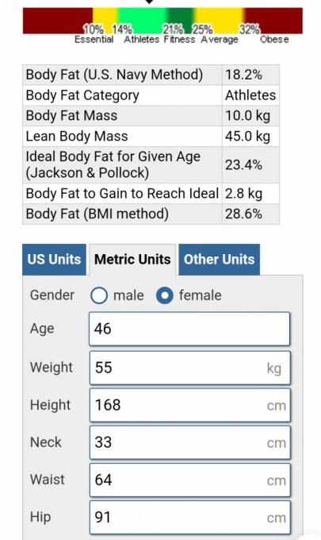Click the Body Fat U.S. Navy Method row
Screen dimensions: 321x540
151,75
